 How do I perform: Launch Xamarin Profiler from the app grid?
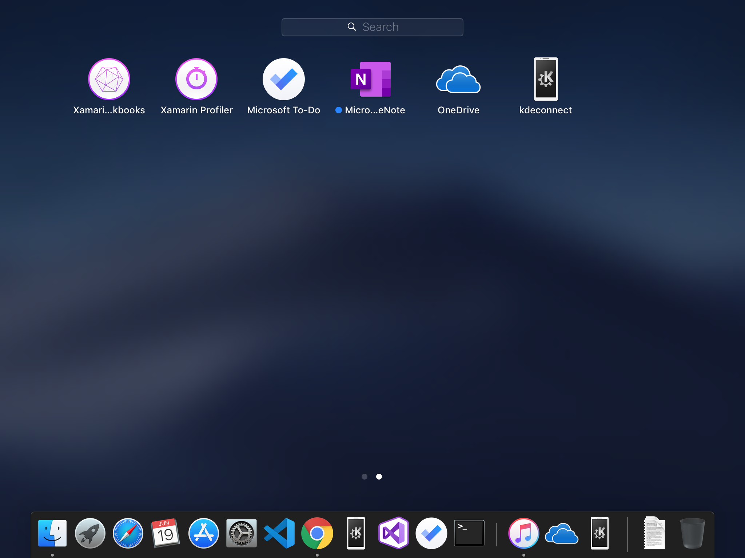pos(196,79)
